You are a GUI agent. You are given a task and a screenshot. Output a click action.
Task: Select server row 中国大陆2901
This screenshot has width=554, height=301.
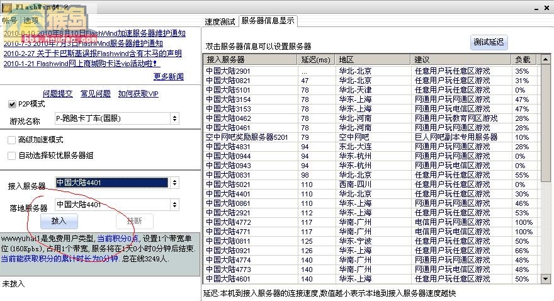pos(370,71)
